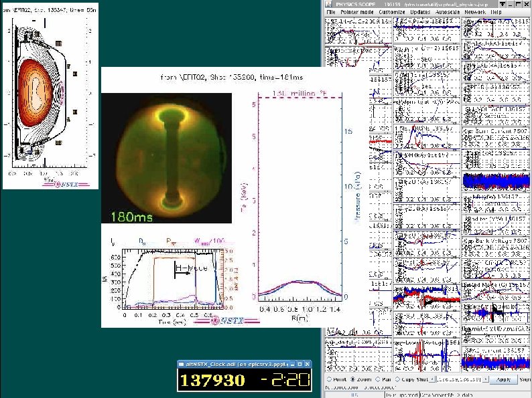Image resolution: width=532 pixels, height=398 pixels.
Task: Click the -2:20 countdown timer display
Action: [x=285, y=380]
